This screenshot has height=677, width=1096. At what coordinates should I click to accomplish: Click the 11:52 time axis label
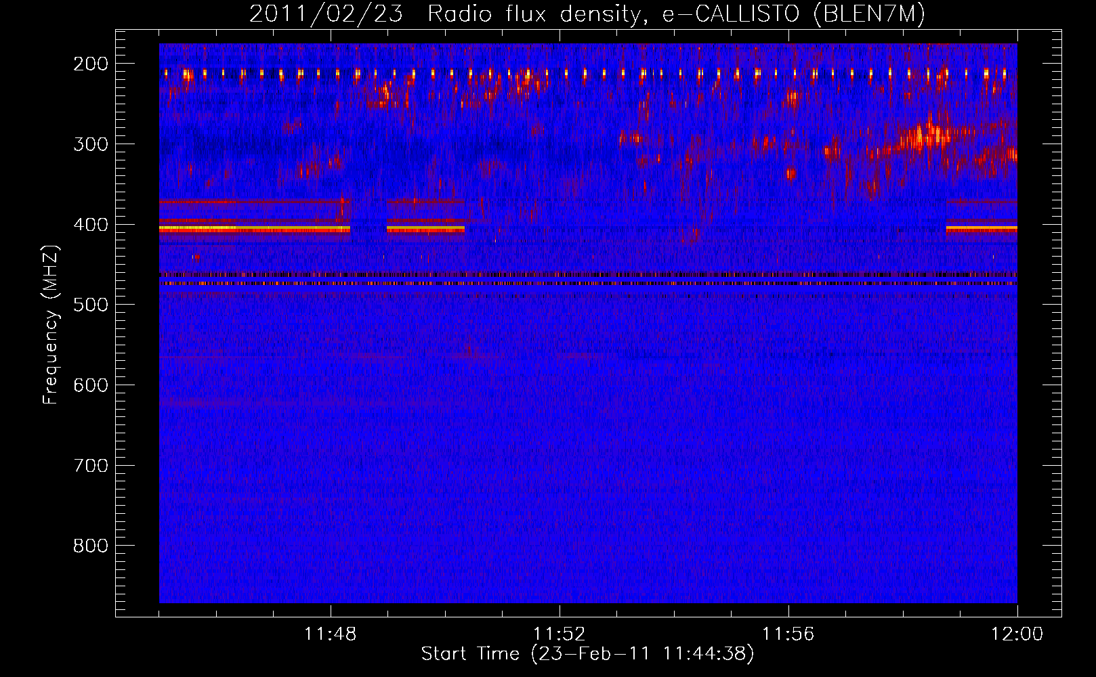pos(560,634)
